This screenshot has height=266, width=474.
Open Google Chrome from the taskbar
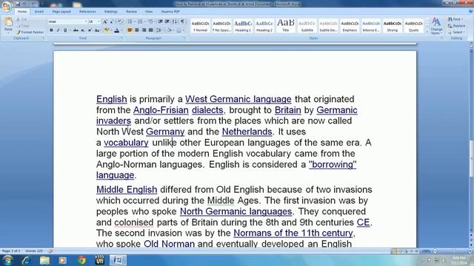[81, 260]
